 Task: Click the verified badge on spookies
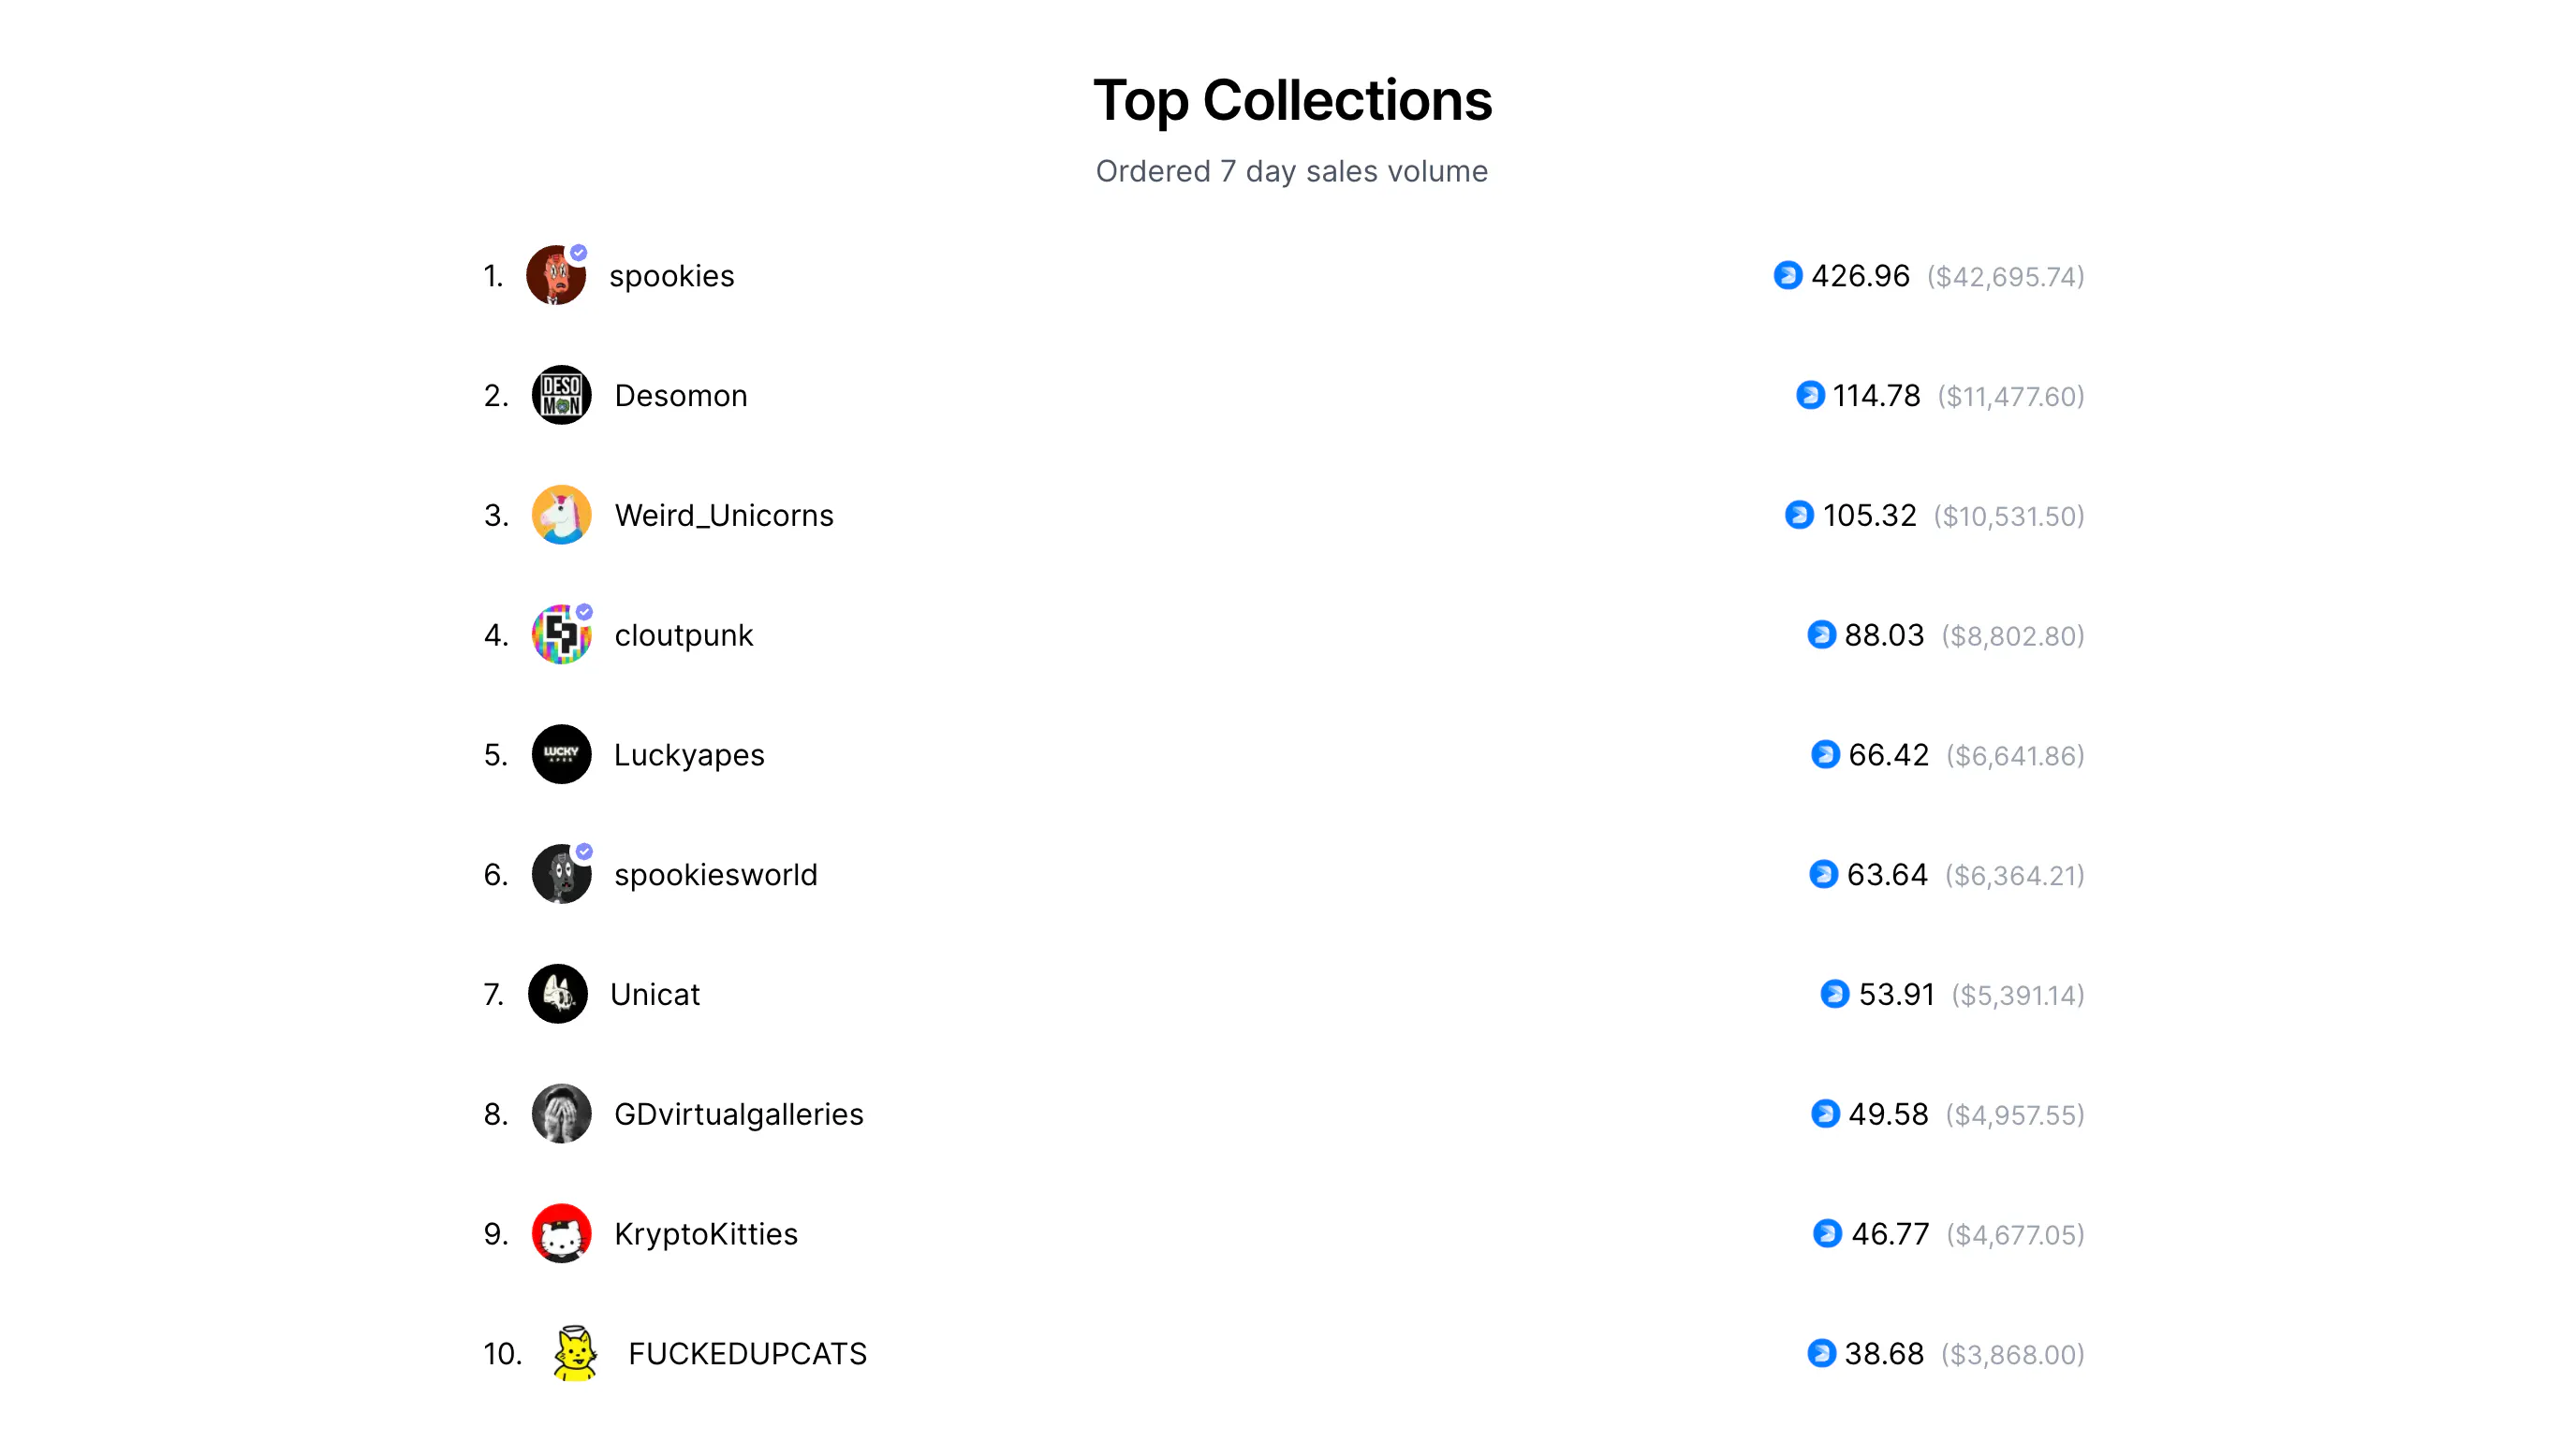[579, 253]
